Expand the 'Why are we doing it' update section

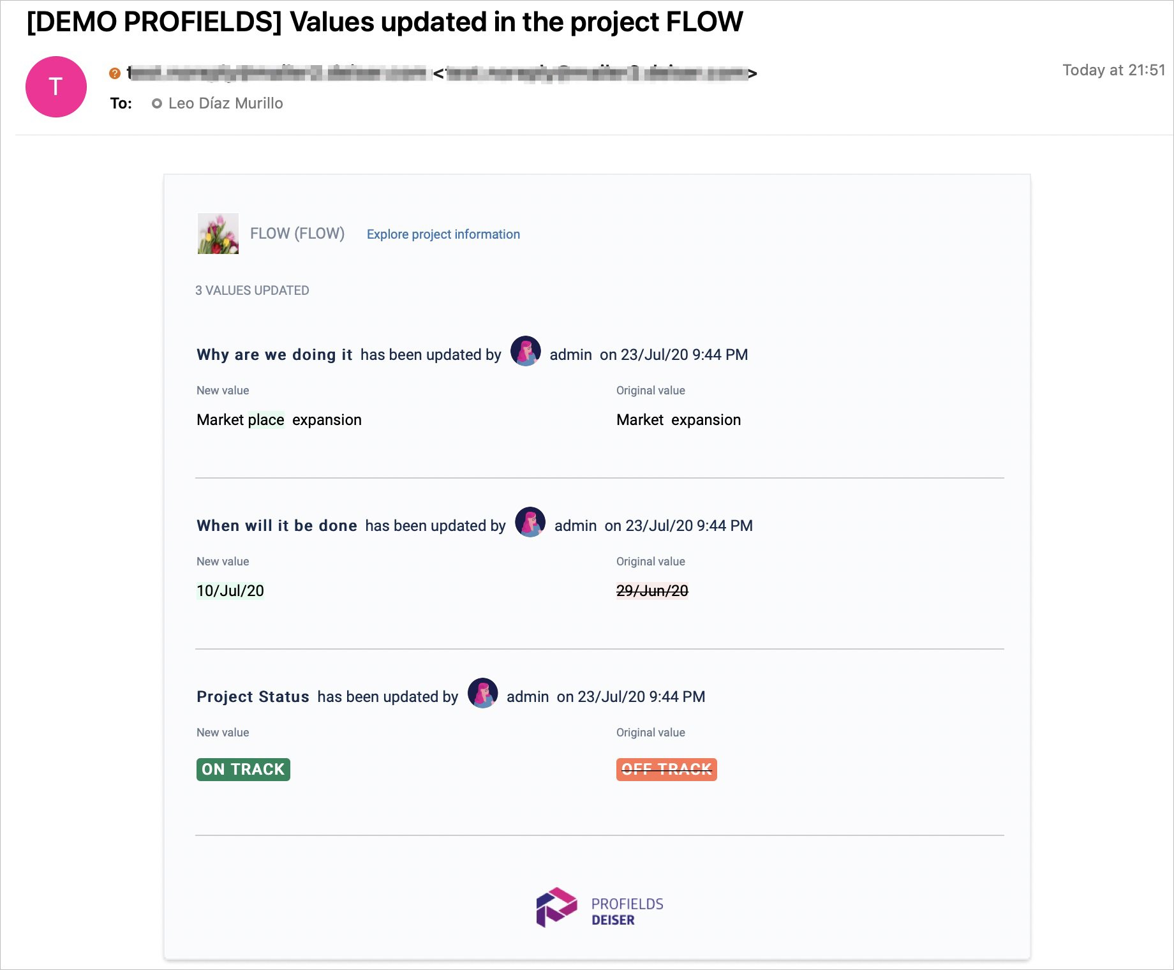[274, 354]
